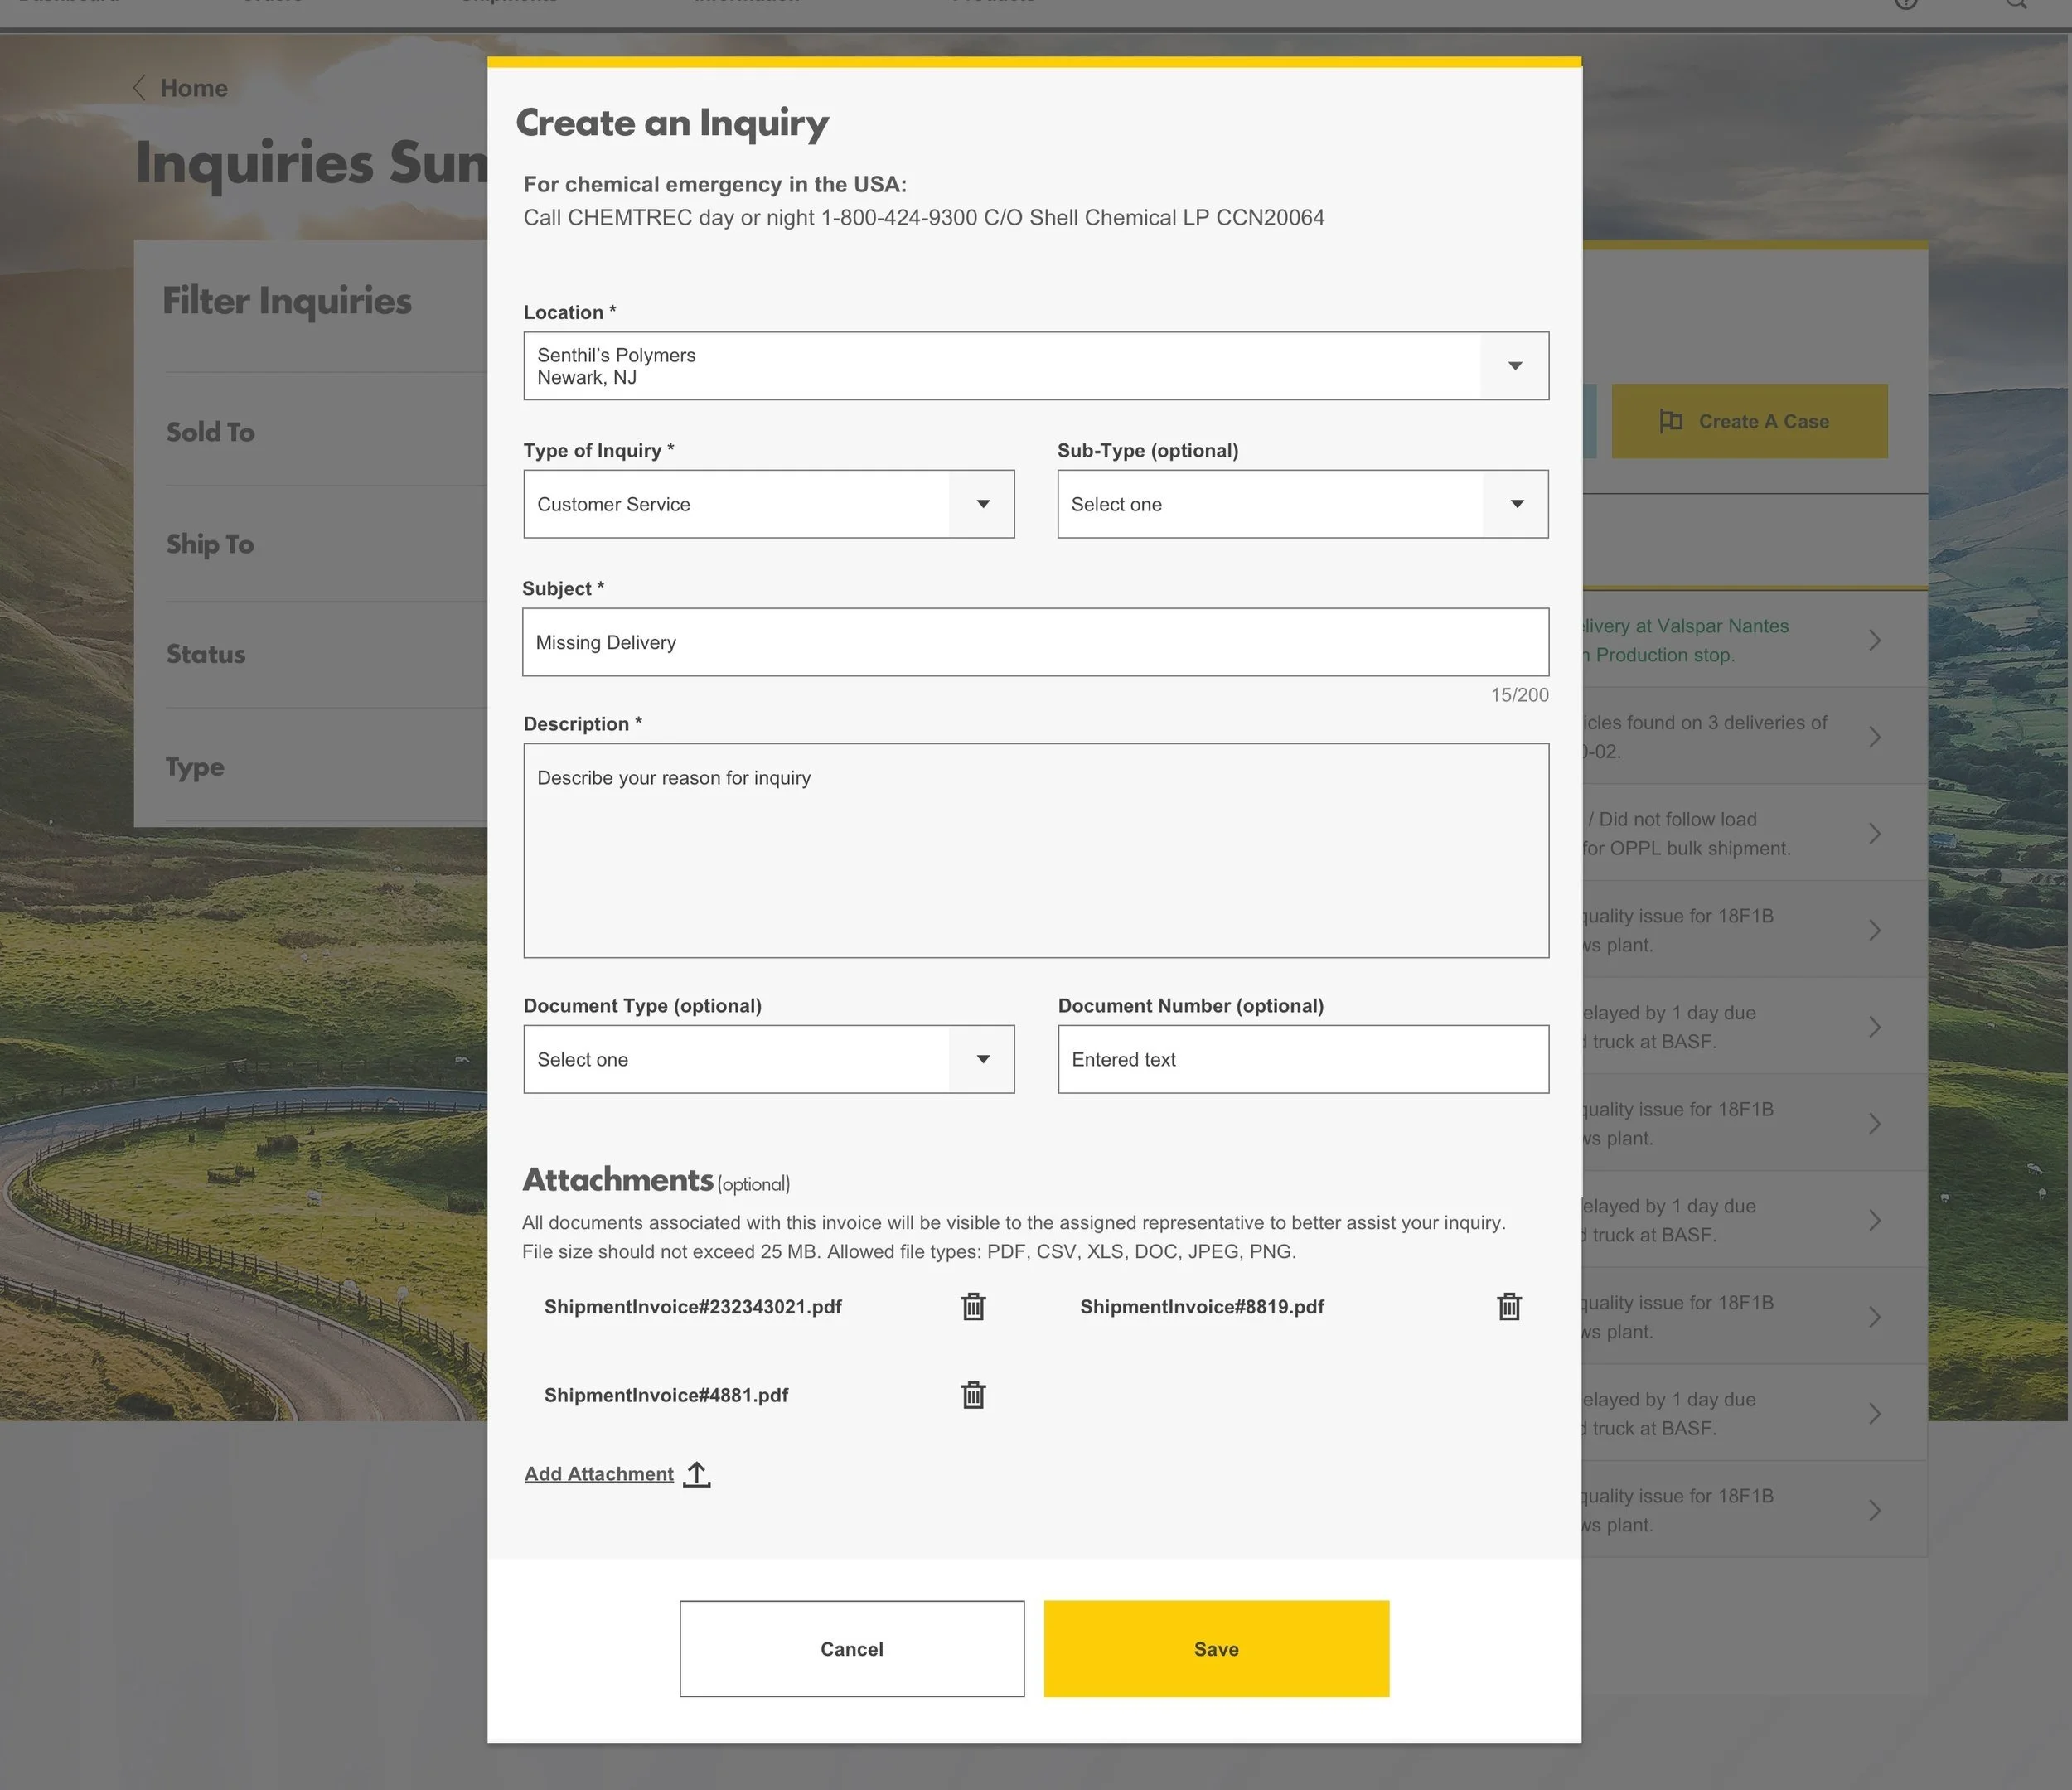Open the Document Type dropdown
This screenshot has width=2072, height=1790.
click(x=769, y=1059)
